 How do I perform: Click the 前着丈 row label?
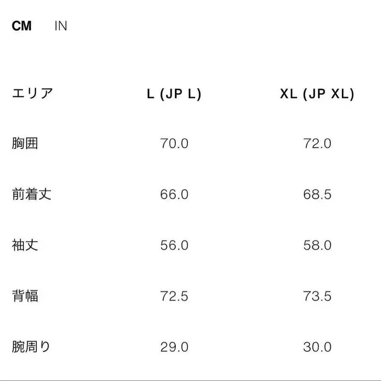point(32,194)
